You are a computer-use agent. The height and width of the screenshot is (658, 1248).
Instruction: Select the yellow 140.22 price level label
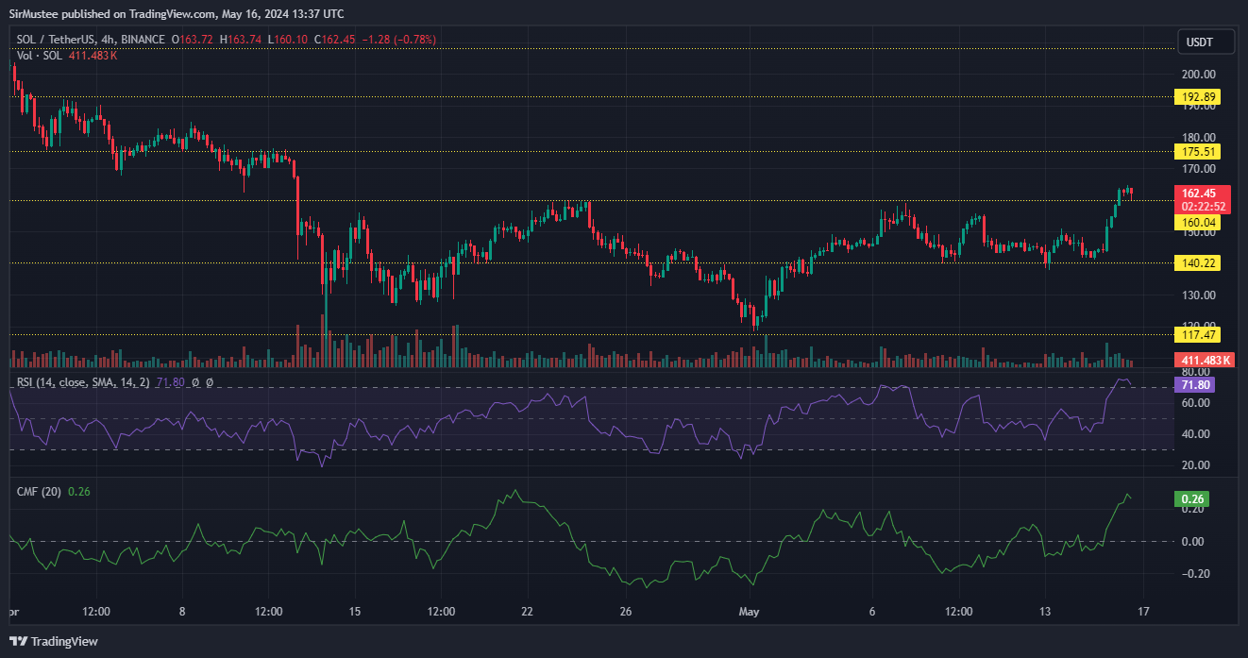1197,263
